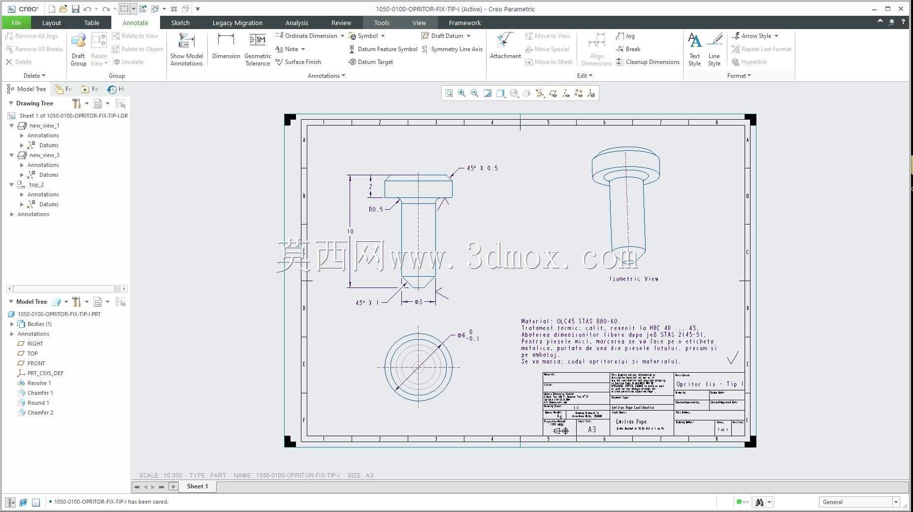Toggle point display in graphics toolbar
The height and width of the screenshot is (512, 913).
[x=579, y=93]
